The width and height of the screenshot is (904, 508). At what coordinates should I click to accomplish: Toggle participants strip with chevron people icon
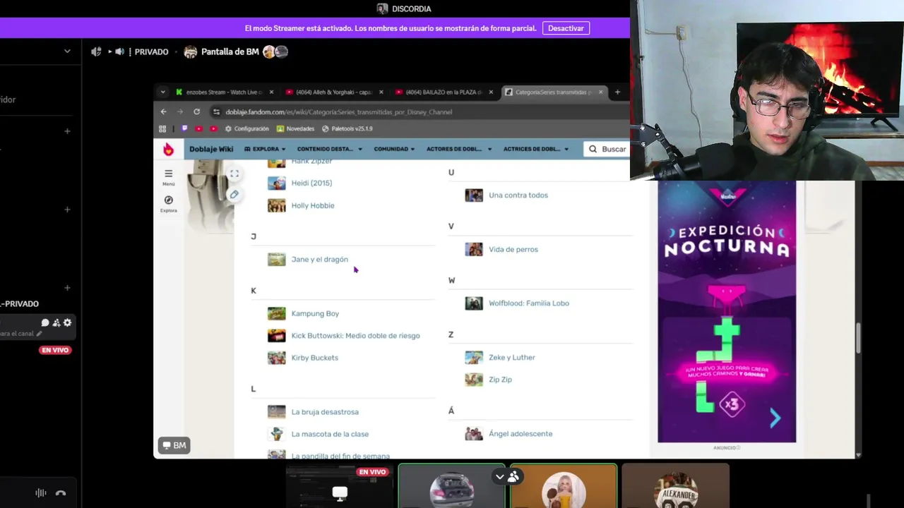pyautogui.click(x=506, y=476)
